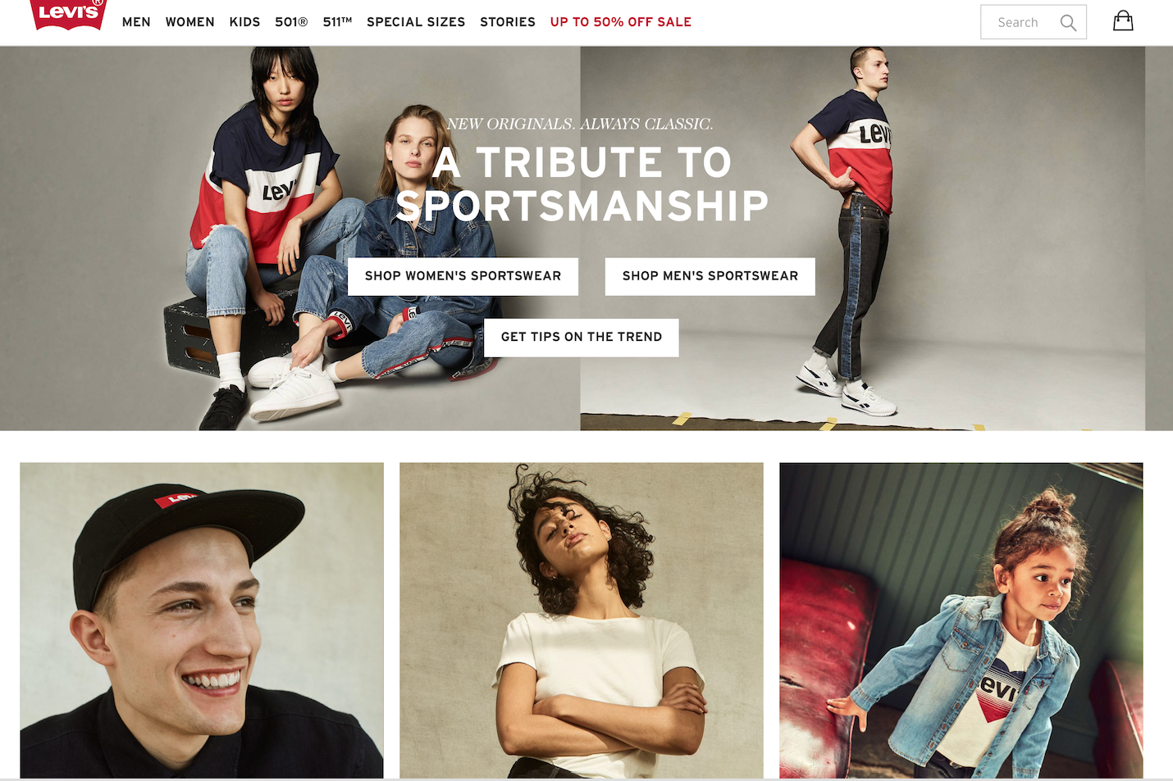
Task: Open the KIDS menu
Action: tap(244, 22)
